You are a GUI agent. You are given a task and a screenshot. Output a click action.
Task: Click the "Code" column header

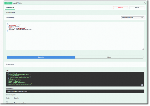tap(8, 98)
